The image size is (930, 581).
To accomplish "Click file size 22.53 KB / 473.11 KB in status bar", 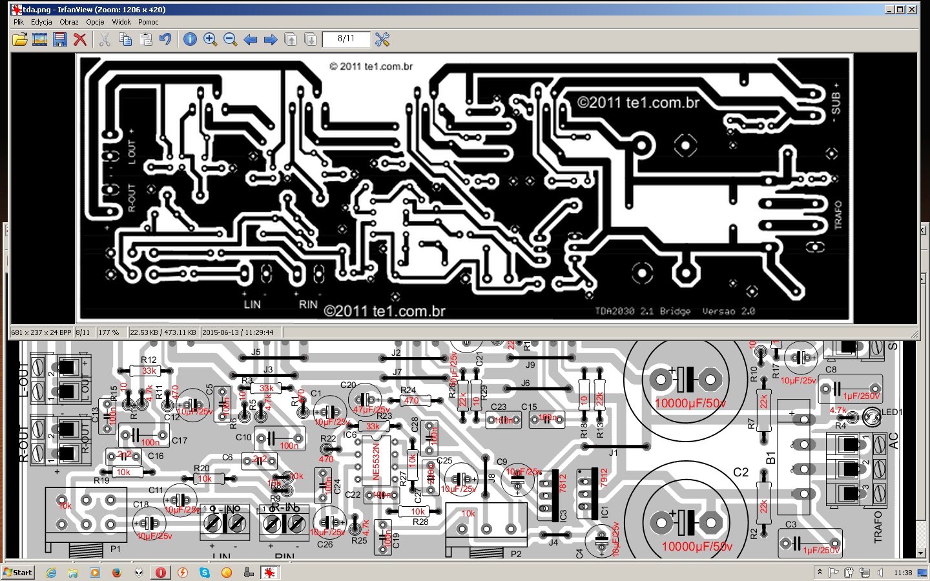I will coord(163,332).
